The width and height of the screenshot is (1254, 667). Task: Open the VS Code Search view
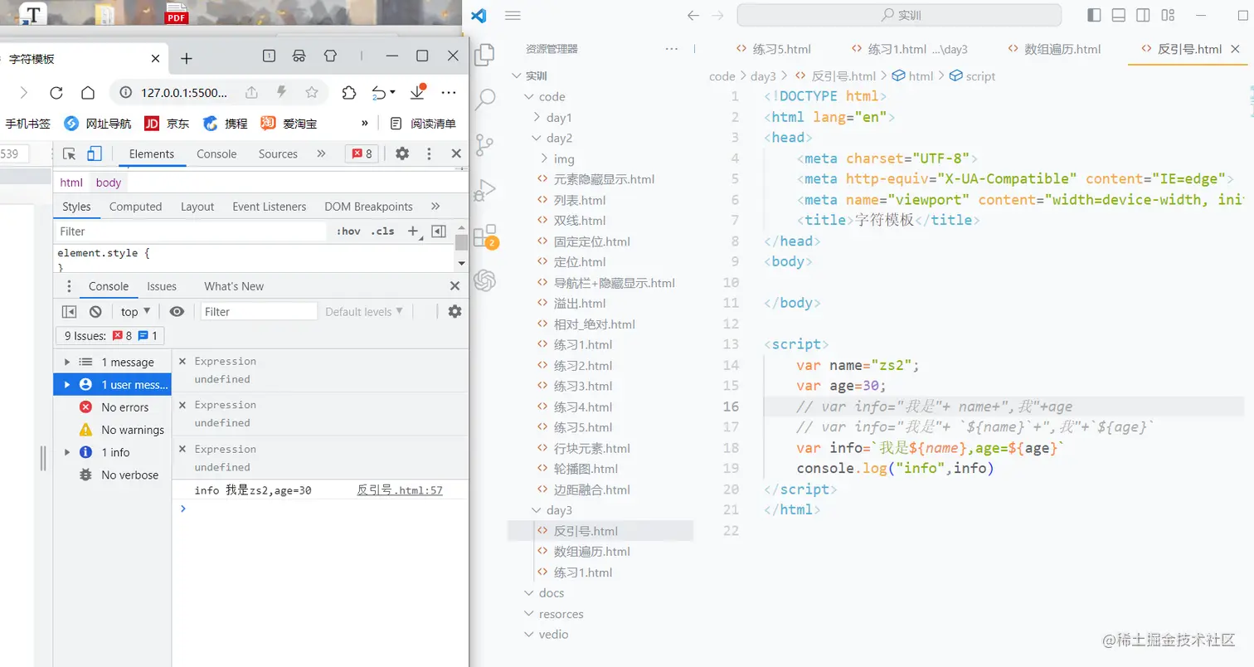[484, 100]
